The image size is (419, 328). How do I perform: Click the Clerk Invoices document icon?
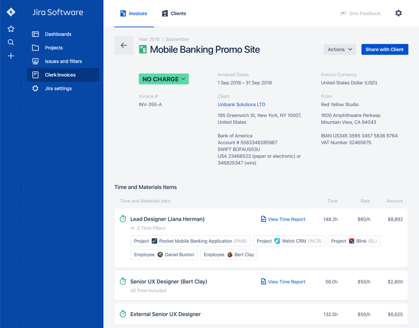35,75
